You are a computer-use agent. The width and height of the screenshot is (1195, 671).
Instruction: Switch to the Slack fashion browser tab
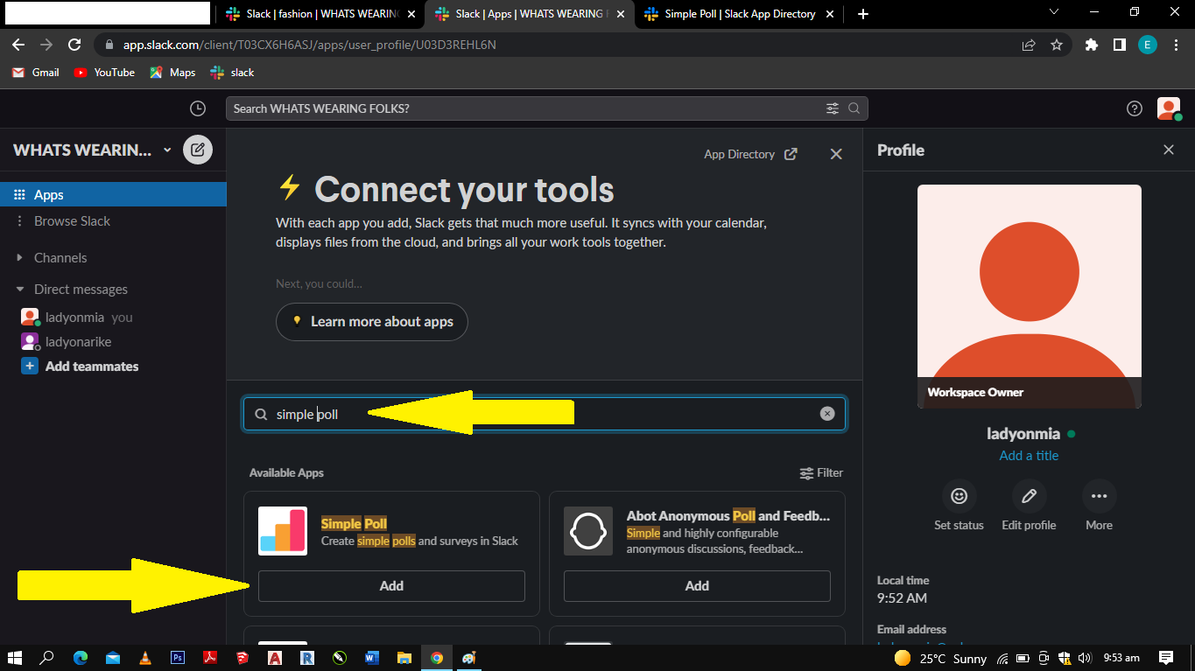tap(321, 14)
